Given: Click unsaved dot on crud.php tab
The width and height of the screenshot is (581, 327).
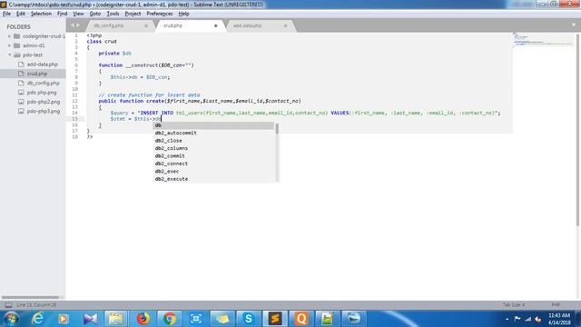Looking at the screenshot, I should coord(216,25).
